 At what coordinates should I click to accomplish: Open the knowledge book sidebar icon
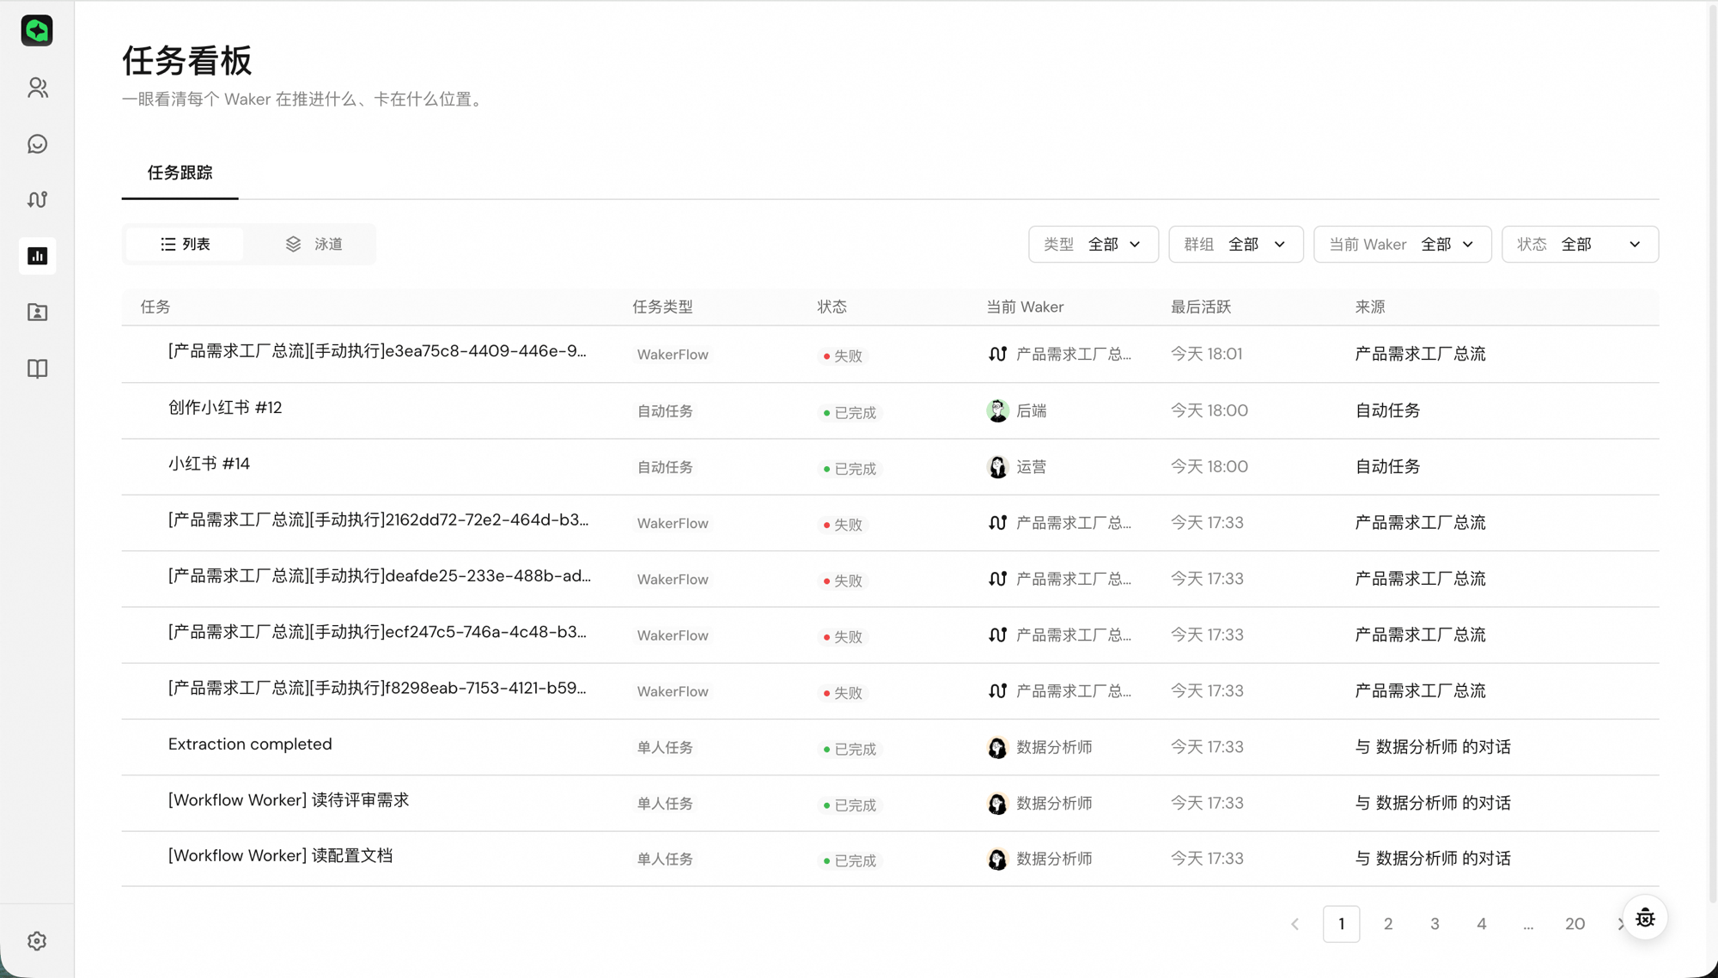pos(37,368)
